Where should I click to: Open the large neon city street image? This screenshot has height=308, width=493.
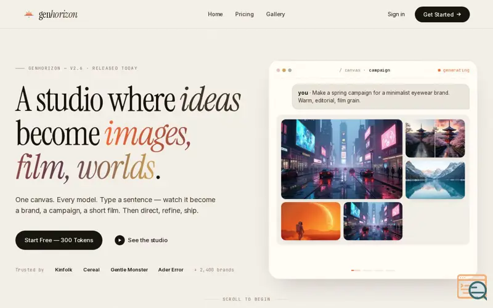pos(341,159)
